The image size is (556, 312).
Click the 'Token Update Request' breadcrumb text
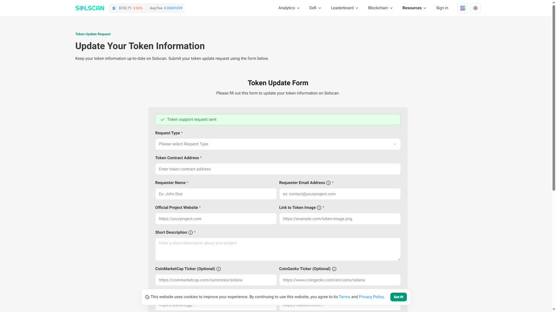pos(93,34)
